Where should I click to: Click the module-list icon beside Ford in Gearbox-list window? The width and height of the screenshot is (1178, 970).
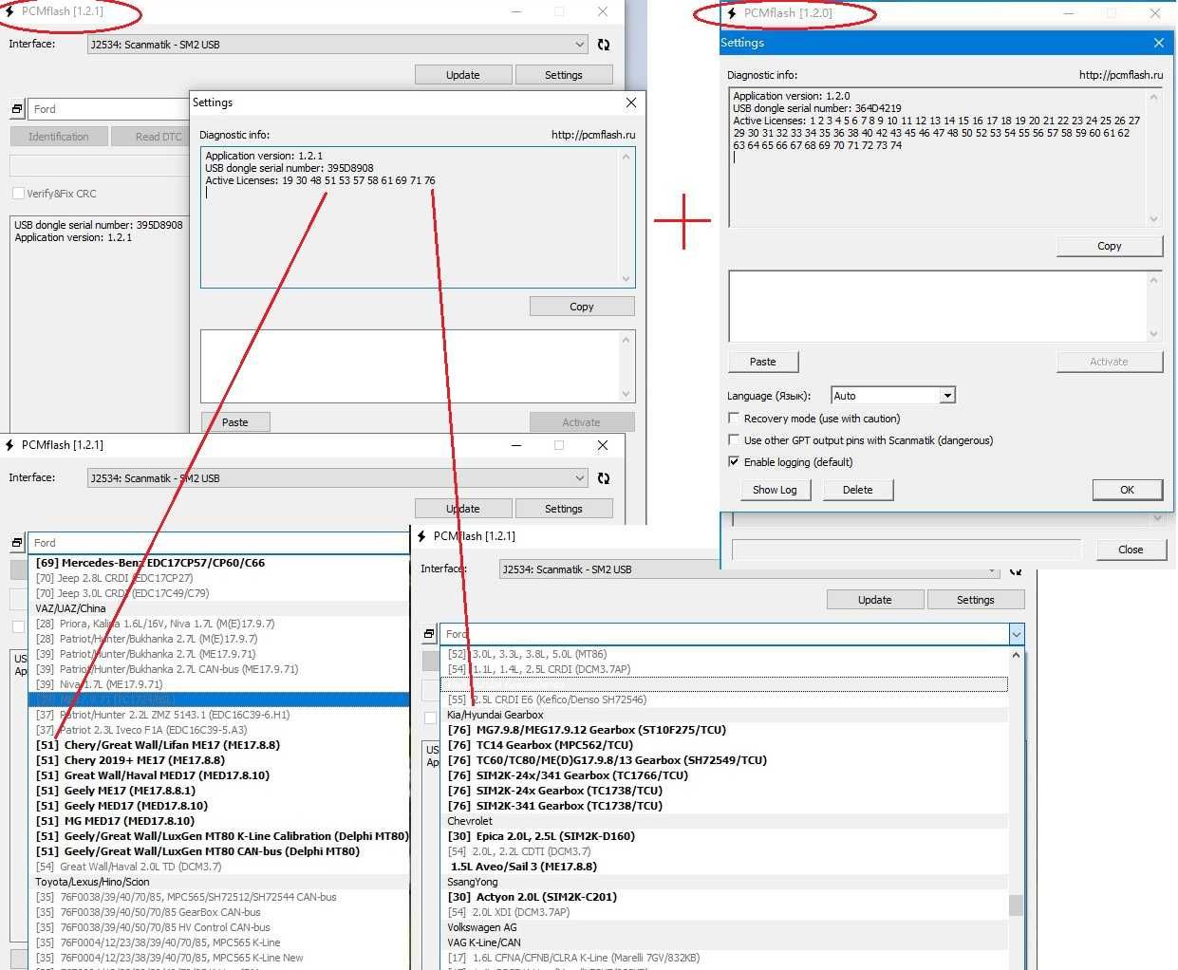coord(429,634)
